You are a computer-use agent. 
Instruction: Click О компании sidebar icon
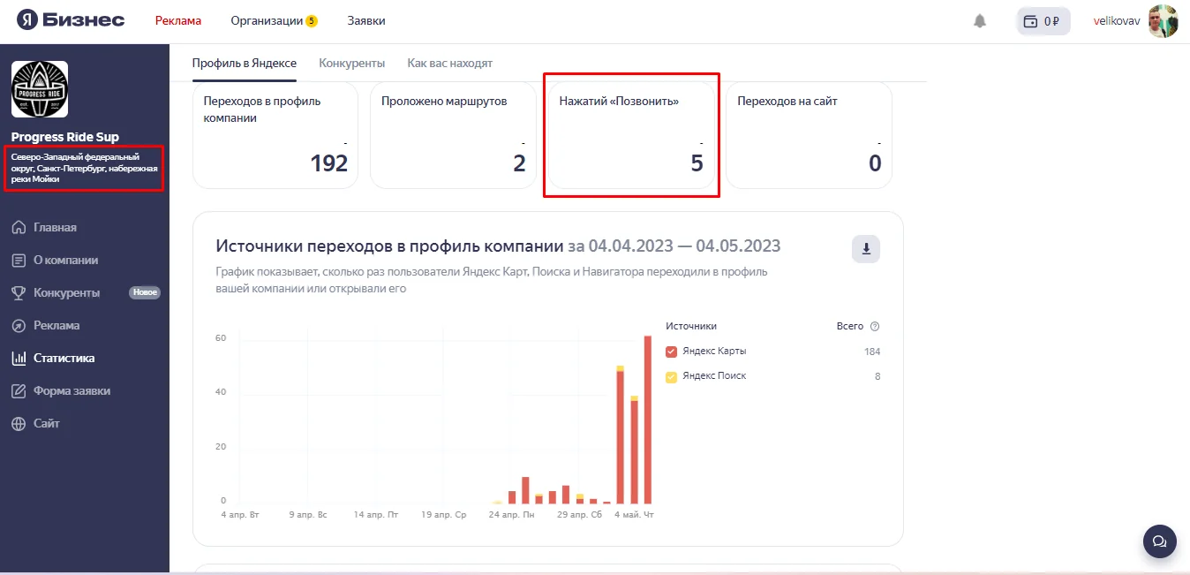tap(19, 260)
